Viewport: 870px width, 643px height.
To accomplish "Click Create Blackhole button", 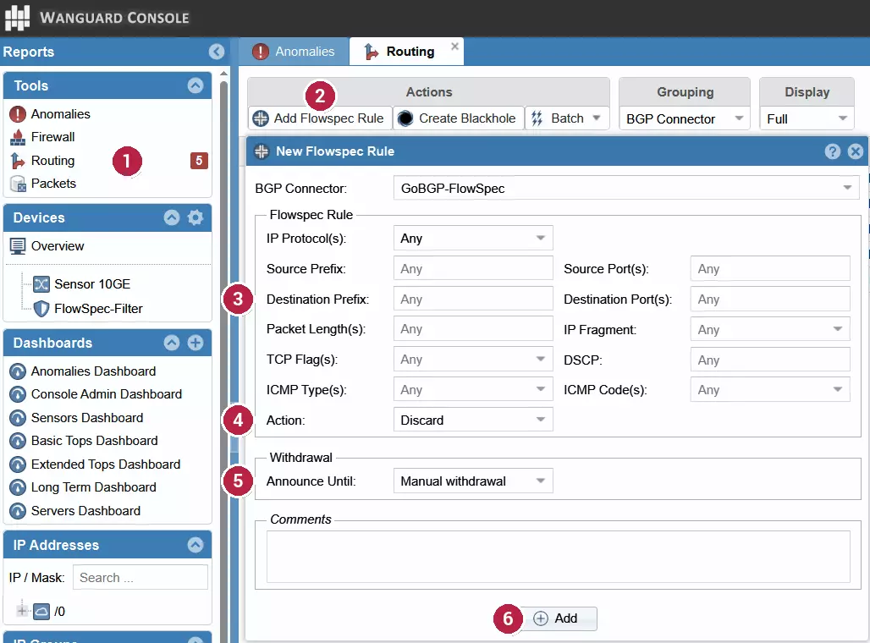I will pyautogui.click(x=458, y=118).
